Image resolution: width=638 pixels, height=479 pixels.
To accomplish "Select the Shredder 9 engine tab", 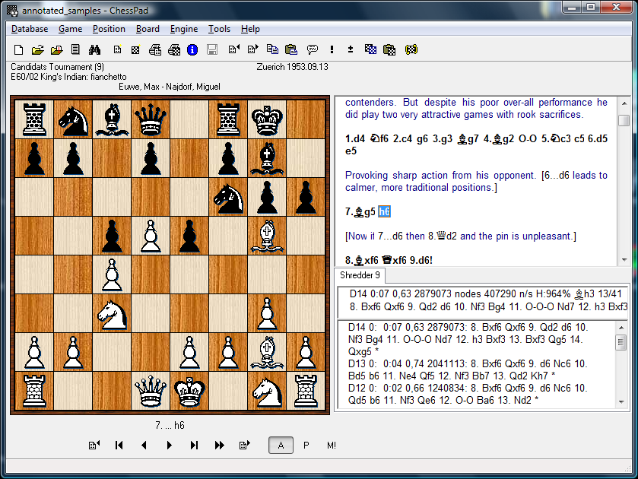I will (x=361, y=275).
